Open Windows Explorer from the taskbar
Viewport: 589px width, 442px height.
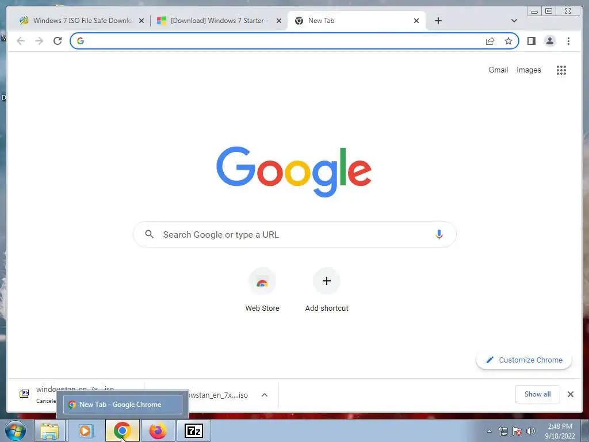tap(49, 430)
